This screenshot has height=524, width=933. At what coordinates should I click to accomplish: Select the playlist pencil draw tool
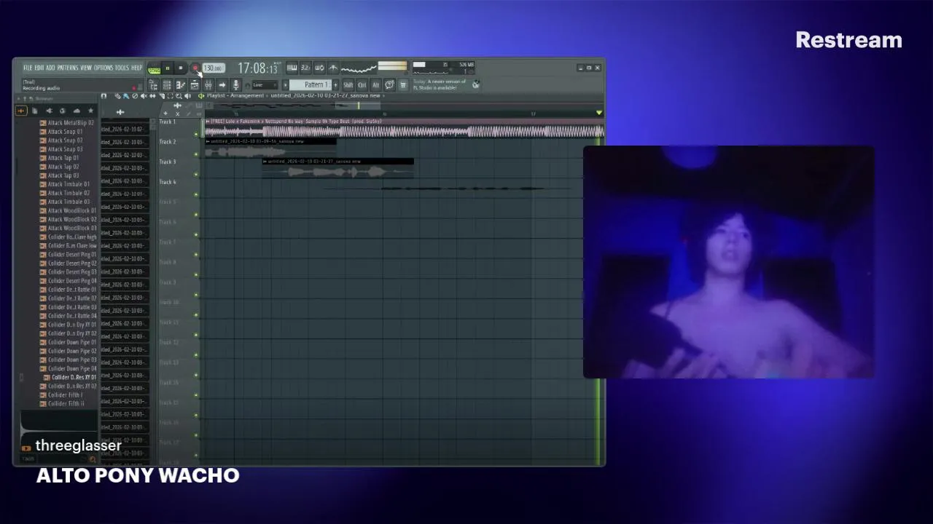click(118, 96)
